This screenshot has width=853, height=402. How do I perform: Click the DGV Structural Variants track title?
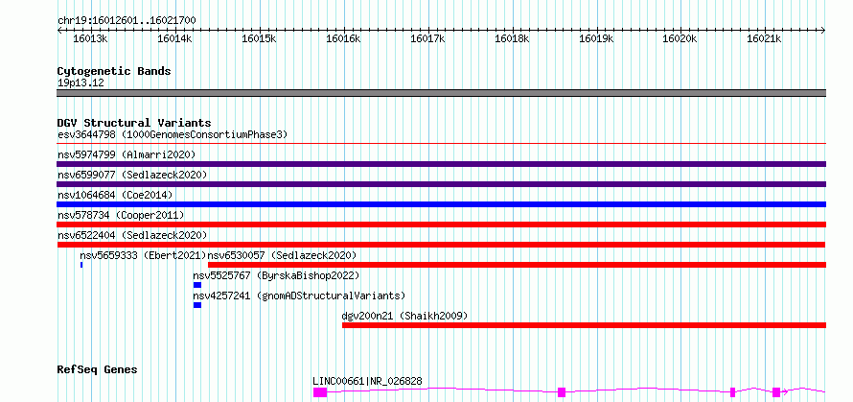pos(134,123)
